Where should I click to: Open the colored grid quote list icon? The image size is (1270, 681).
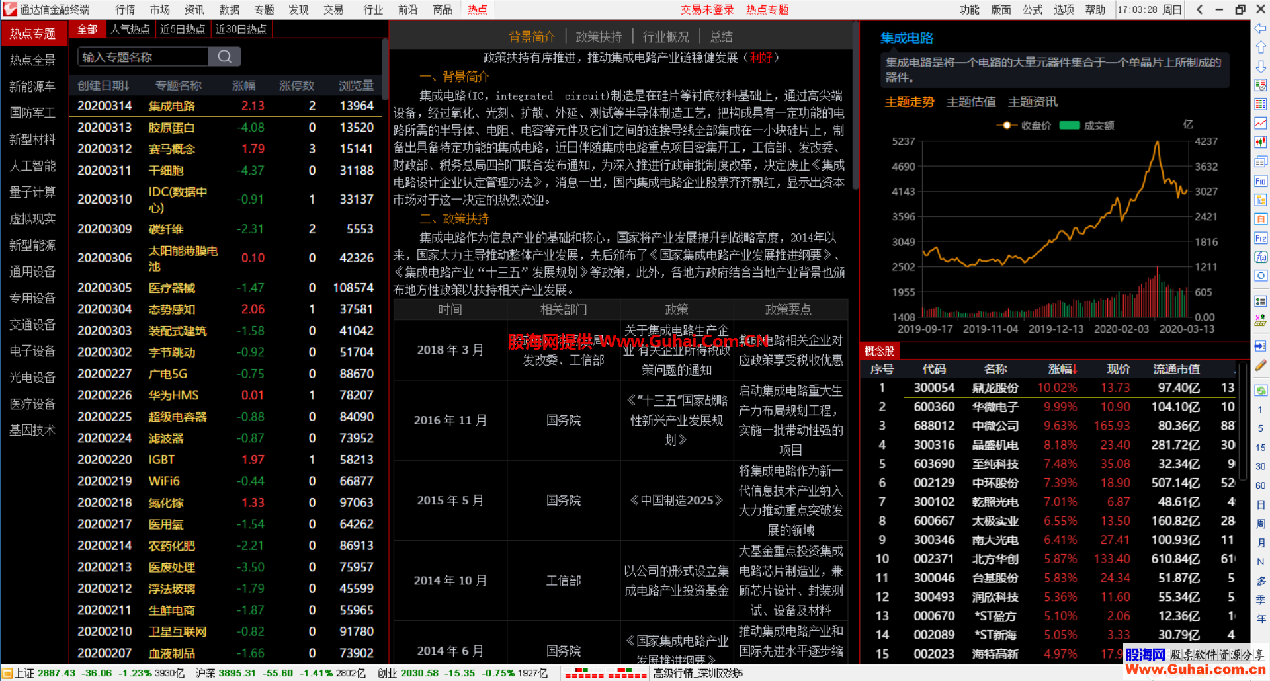[x=1261, y=104]
